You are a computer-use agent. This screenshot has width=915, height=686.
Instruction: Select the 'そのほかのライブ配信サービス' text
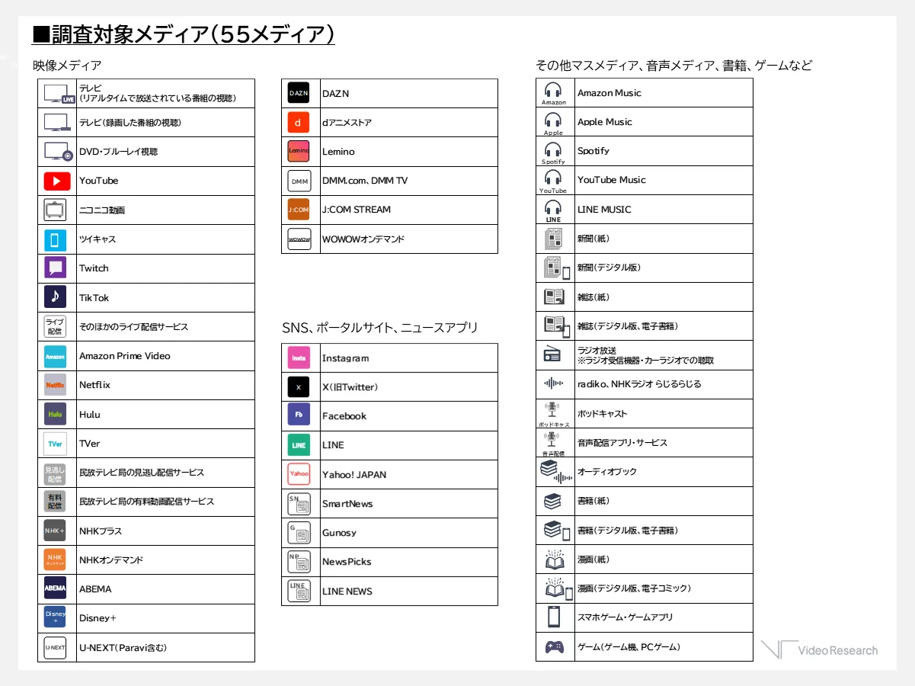pyautogui.click(x=133, y=326)
